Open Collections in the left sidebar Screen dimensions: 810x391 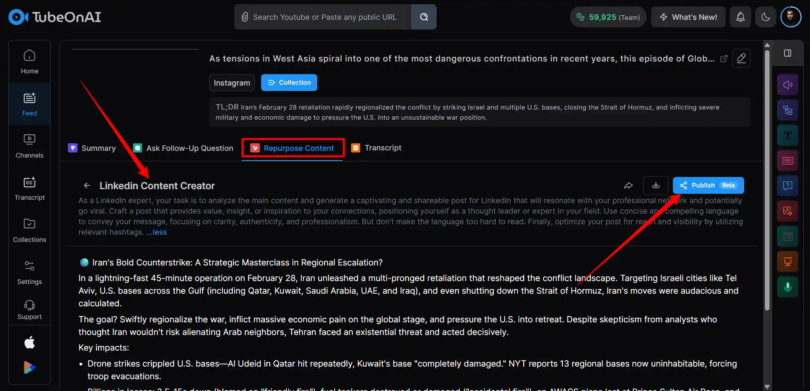pyautogui.click(x=30, y=230)
